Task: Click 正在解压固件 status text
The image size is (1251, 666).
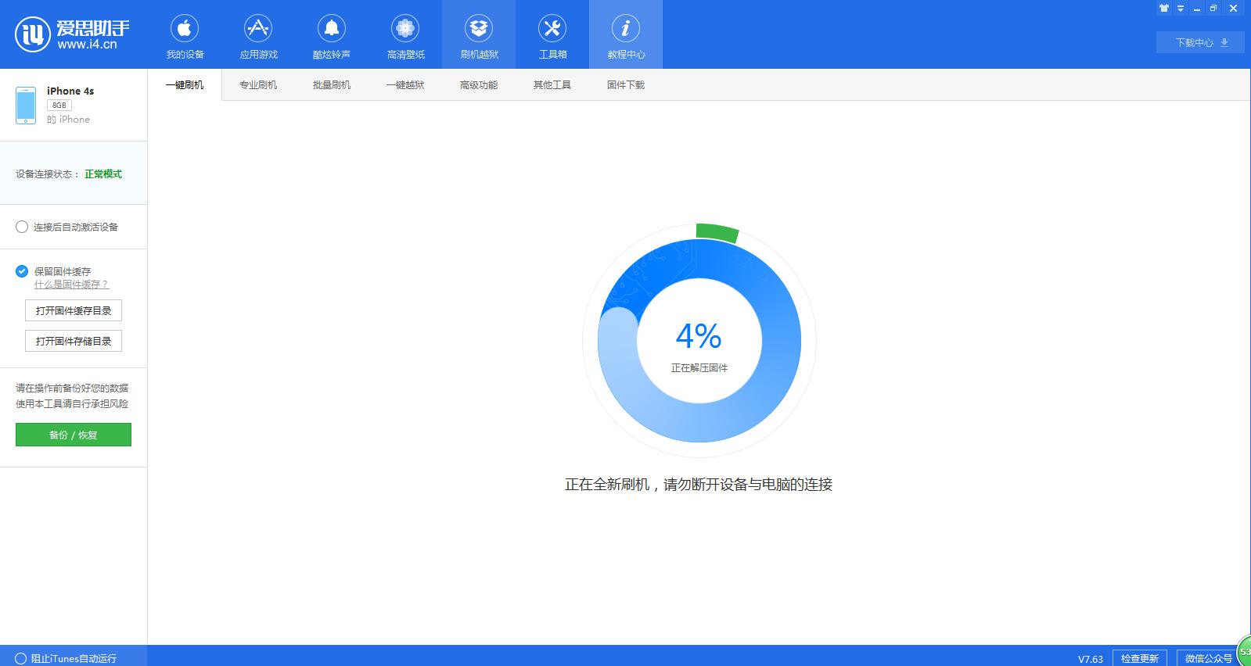Action: coord(699,367)
